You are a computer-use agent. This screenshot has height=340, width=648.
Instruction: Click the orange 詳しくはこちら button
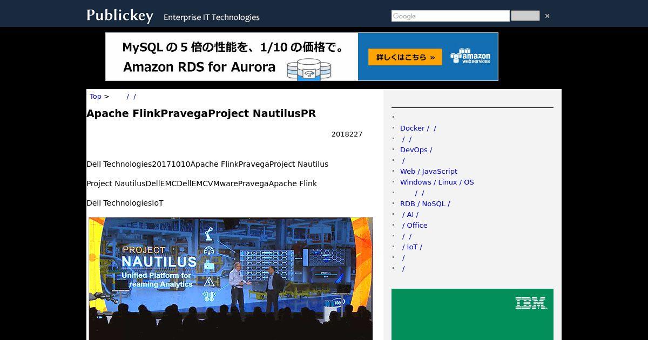coord(405,57)
